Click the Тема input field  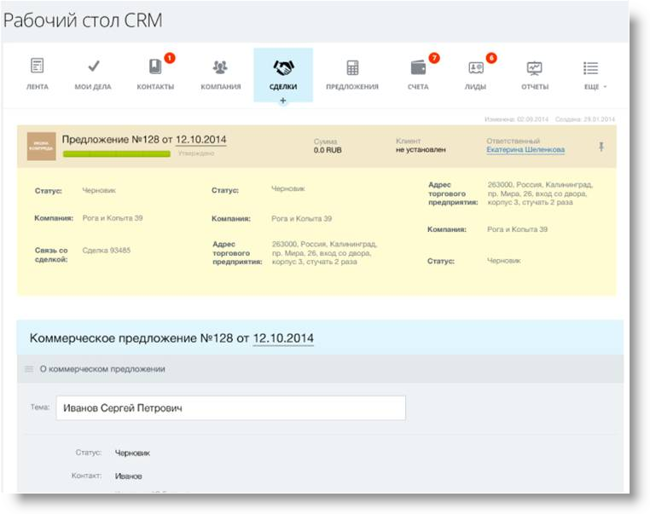(x=230, y=408)
